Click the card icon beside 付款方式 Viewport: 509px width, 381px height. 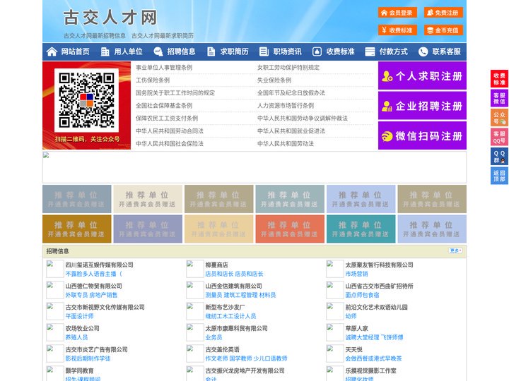tap(370, 52)
